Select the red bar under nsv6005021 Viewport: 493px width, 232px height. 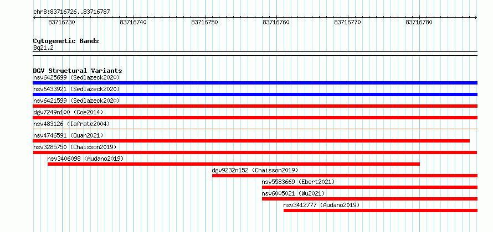tap(369, 199)
